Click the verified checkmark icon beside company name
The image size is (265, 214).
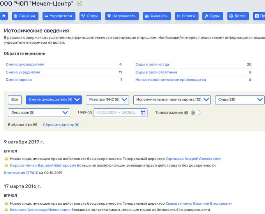[79, 4]
